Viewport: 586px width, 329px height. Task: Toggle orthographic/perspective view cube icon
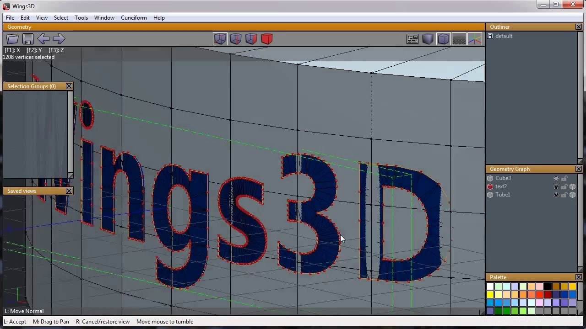tap(443, 39)
